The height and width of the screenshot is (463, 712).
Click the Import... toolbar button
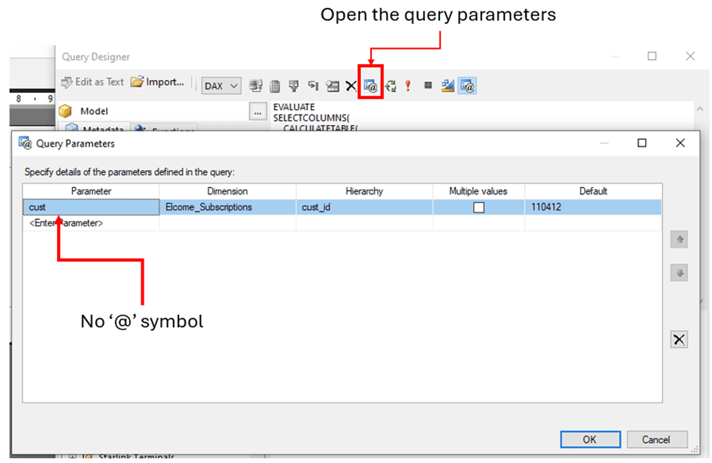point(157,82)
